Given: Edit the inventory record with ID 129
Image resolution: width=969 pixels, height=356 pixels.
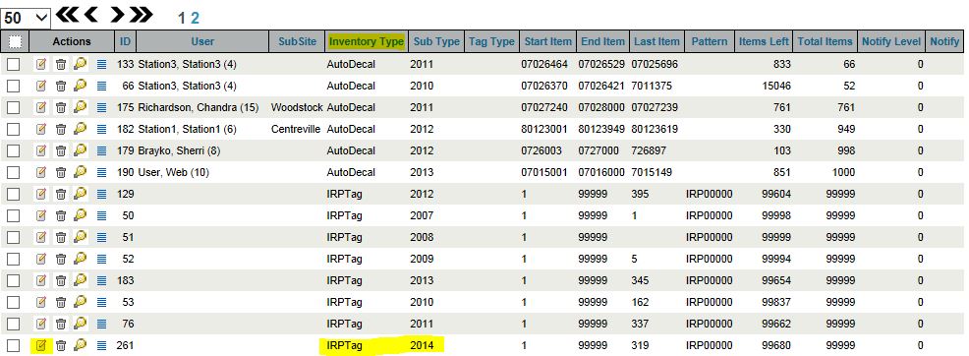Looking at the screenshot, I should [41, 194].
